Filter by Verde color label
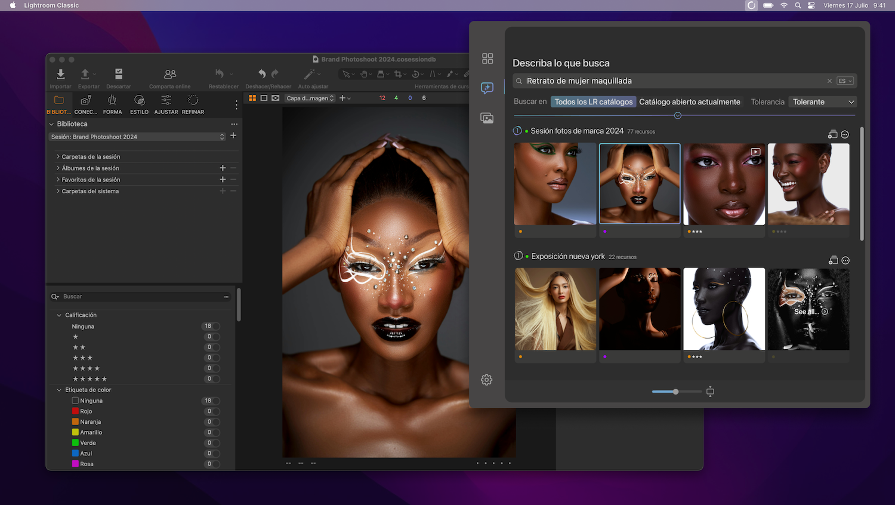 (x=75, y=443)
